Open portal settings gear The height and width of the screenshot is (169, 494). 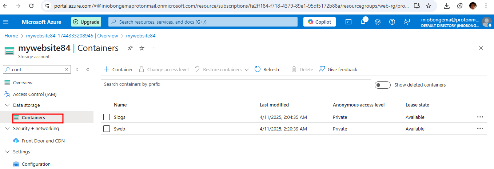[x=378, y=22]
